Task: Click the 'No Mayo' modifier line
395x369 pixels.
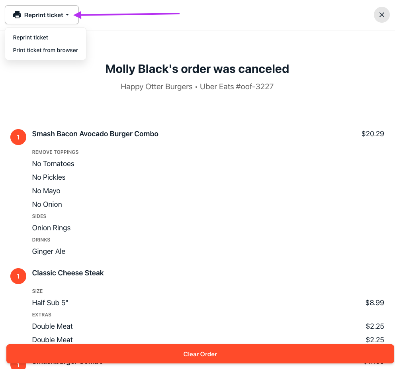Action: (x=46, y=191)
